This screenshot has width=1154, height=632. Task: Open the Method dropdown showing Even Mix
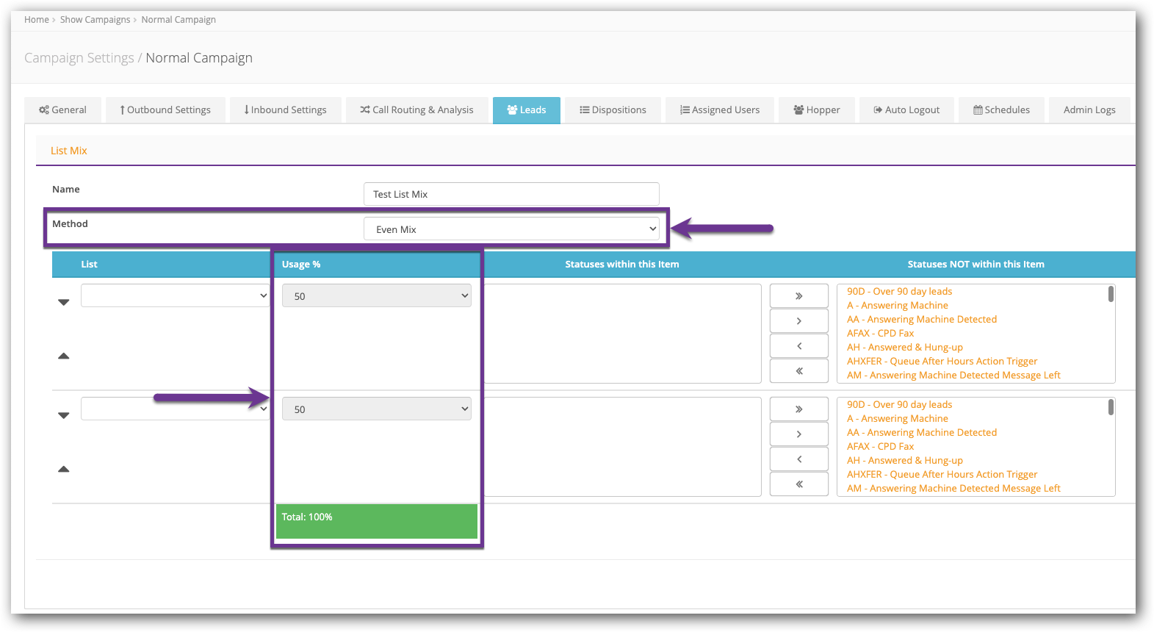point(512,229)
